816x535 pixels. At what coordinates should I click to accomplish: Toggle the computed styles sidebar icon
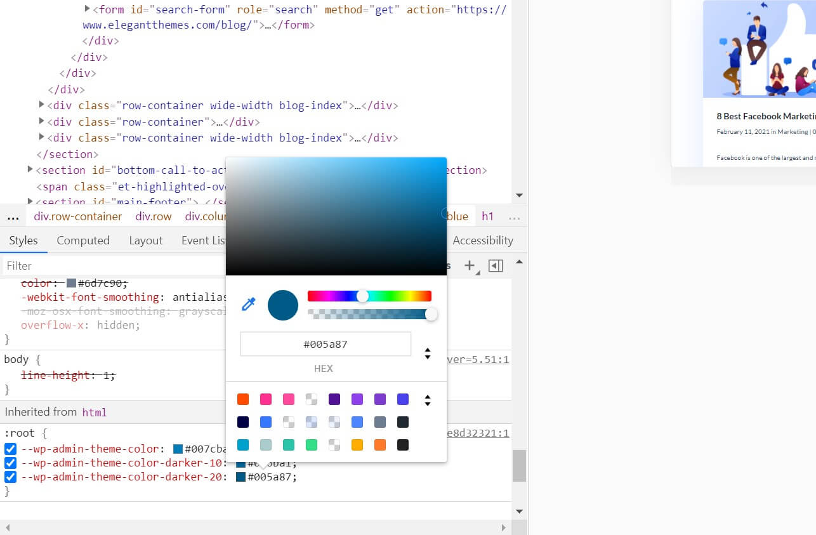[x=496, y=266]
